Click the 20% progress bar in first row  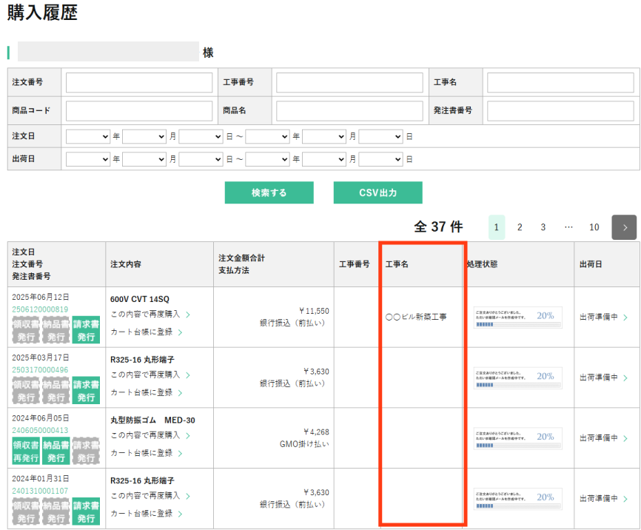pyautogui.click(x=518, y=317)
